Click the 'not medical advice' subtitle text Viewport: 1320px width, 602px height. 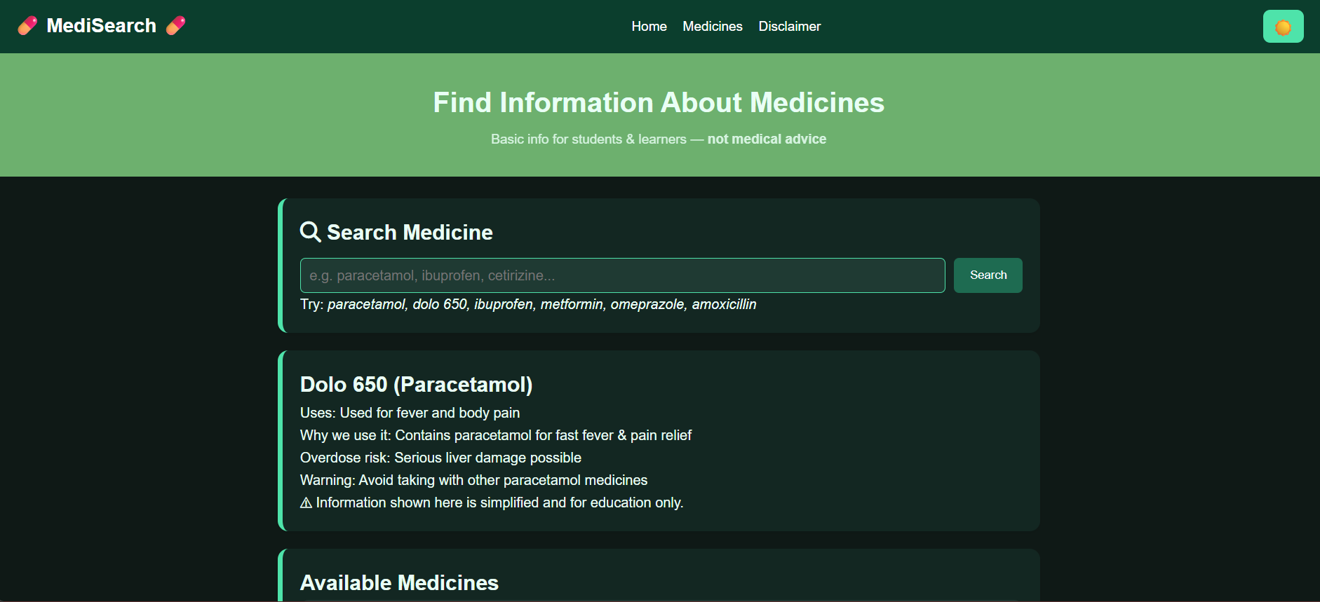coord(767,139)
